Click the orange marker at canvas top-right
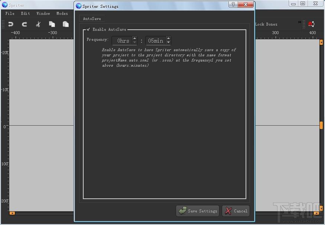This screenshot has height=225, width=325. click(321, 42)
